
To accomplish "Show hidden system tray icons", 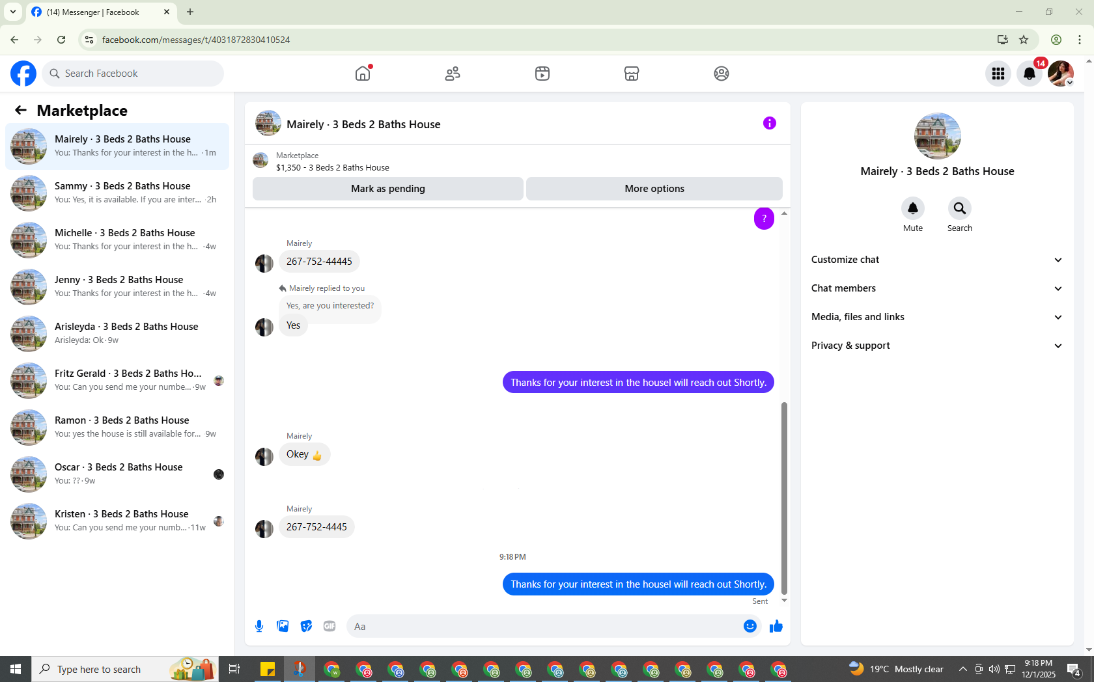I will click(962, 669).
